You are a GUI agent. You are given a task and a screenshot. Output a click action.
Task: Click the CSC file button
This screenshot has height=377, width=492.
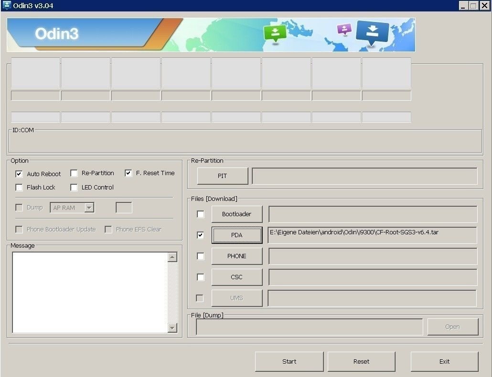pos(237,277)
